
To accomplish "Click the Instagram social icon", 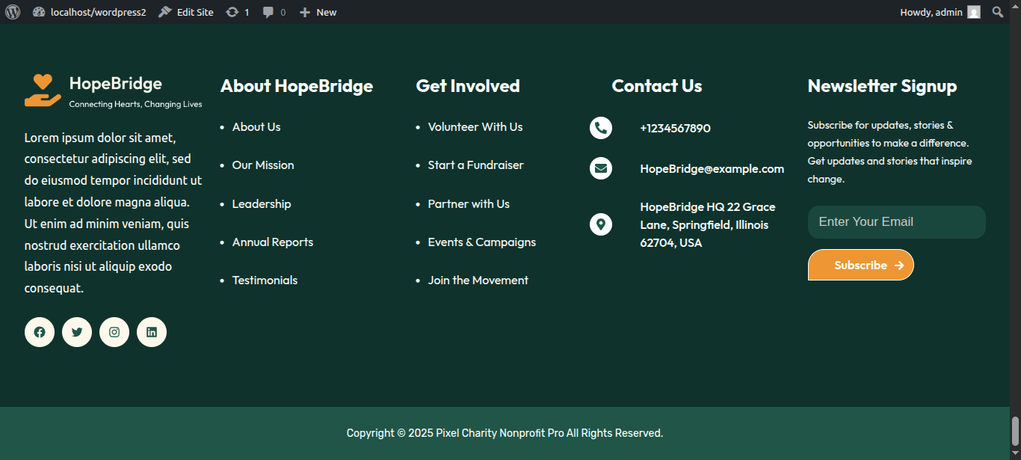I will pyautogui.click(x=114, y=332).
